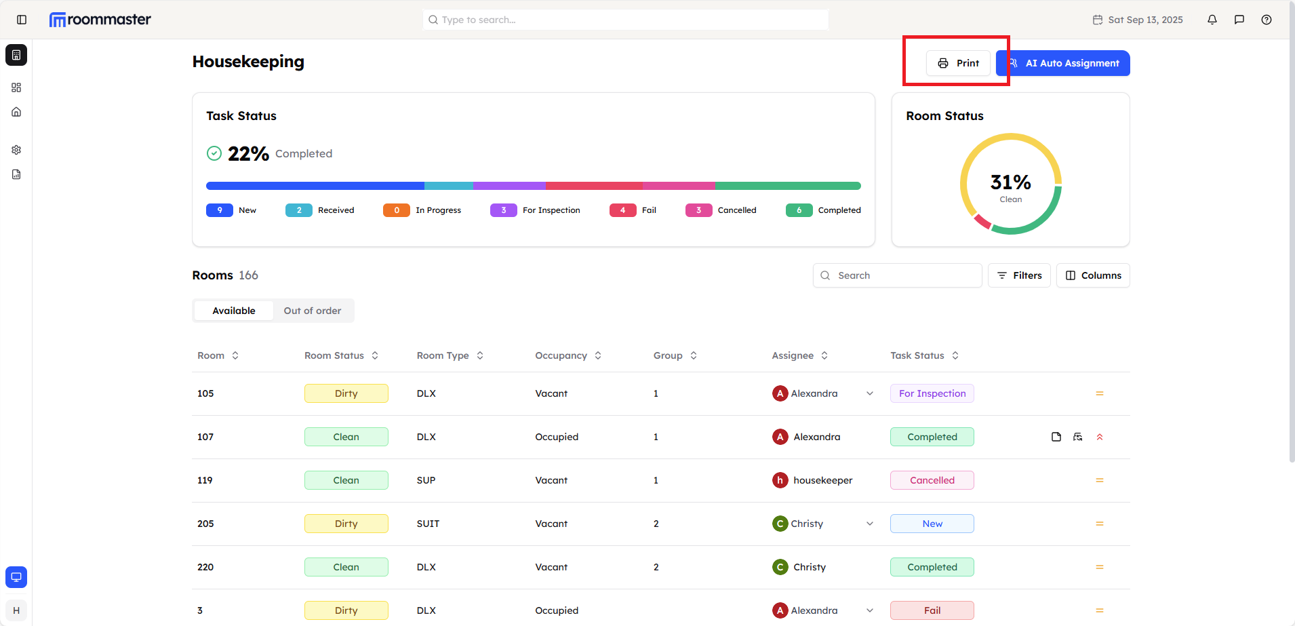Image resolution: width=1295 pixels, height=626 pixels.
Task: Open the home icon in the sidebar
Action: [16, 112]
